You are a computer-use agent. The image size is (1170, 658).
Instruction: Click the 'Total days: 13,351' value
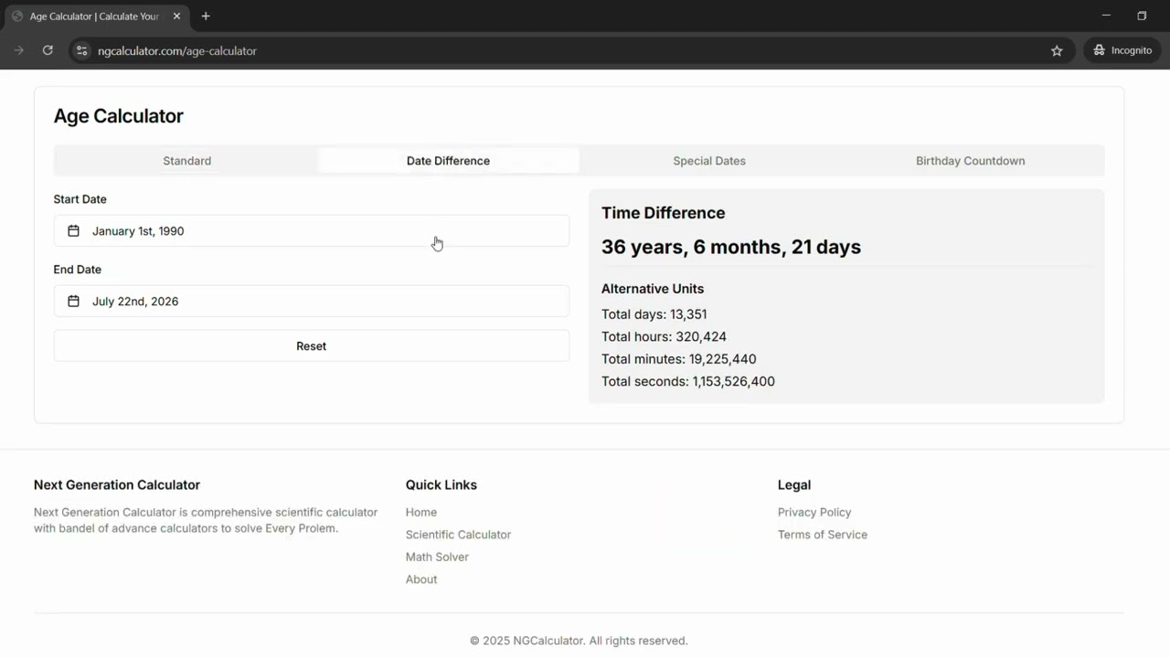654,314
